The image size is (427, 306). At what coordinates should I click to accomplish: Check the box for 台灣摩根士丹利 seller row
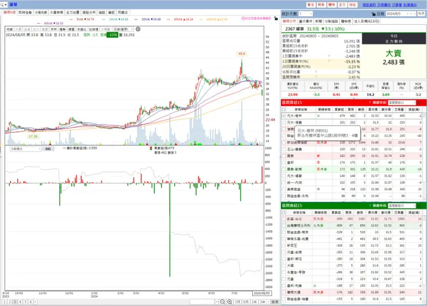284,225
